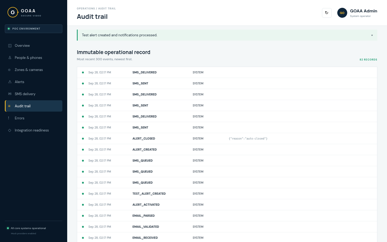Select the TEST_ALERT_CREATED event row
This screenshot has height=242, width=387.
(x=227, y=194)
